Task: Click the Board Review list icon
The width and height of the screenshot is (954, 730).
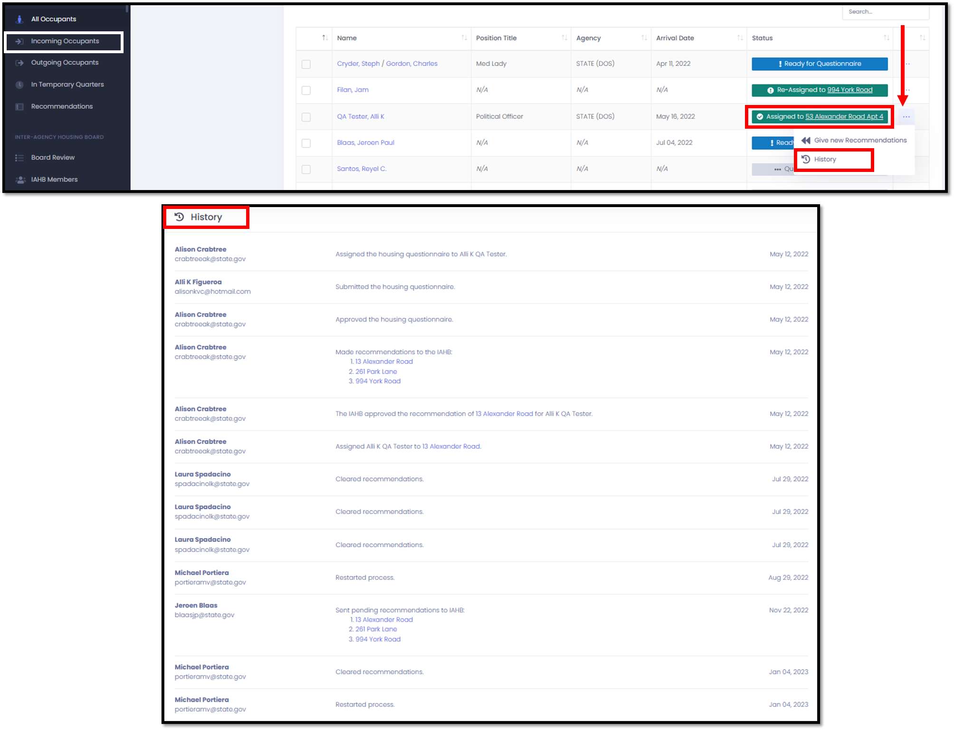Action: tap(19, 158)
